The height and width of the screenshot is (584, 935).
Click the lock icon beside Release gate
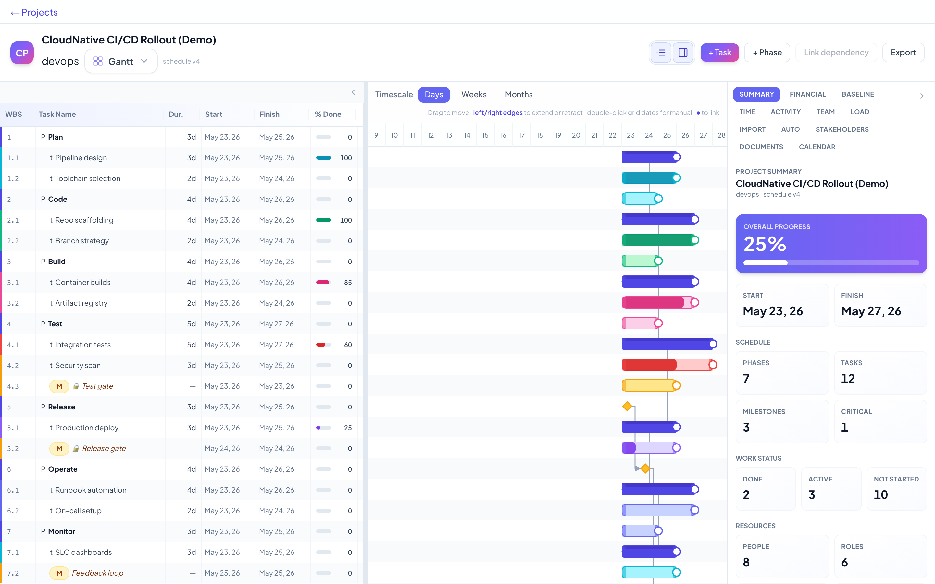coord(76,448)
